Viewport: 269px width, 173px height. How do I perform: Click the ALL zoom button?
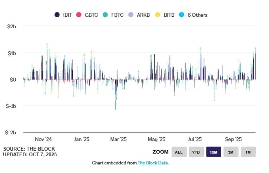tap(179, 152)
